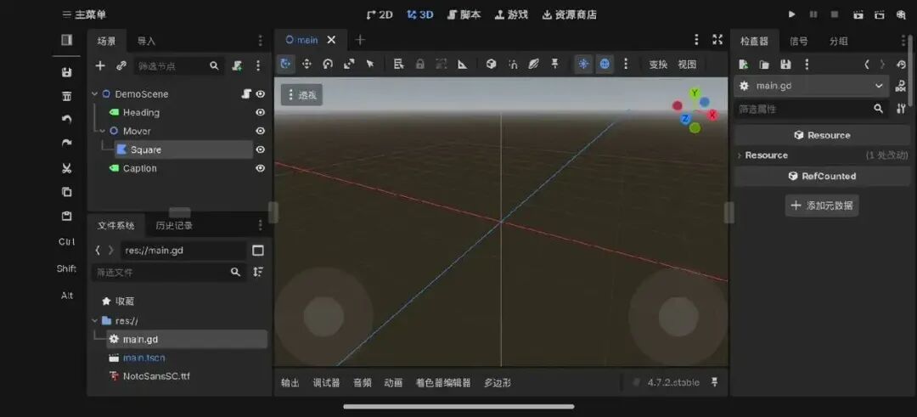Screen dimensions: 917x417
Task: Open the 输出 output bottom panel
Action: tap(290, 383)
